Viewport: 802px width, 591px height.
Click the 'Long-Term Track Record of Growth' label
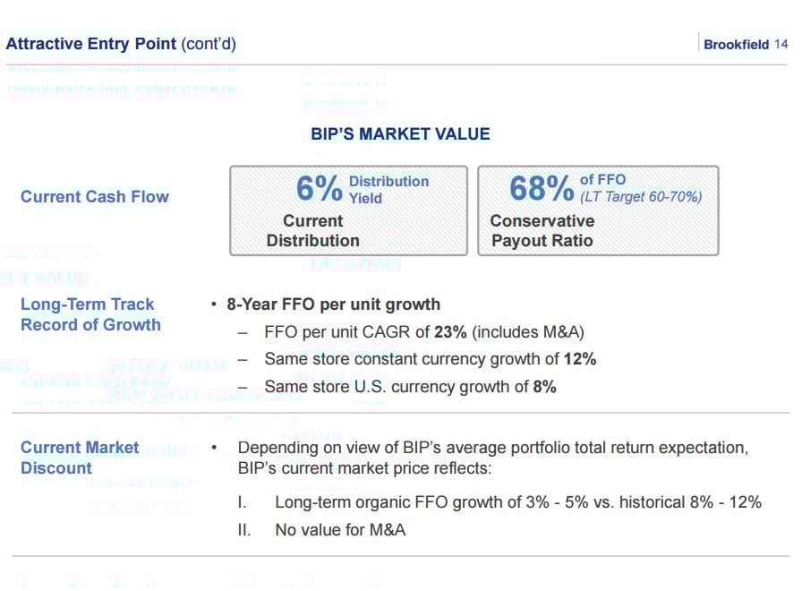point(90,314)
